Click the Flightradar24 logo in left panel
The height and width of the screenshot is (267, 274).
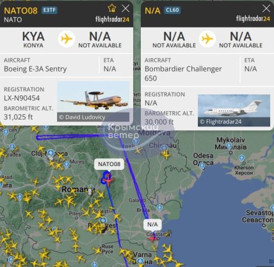[x=112, y=19]
